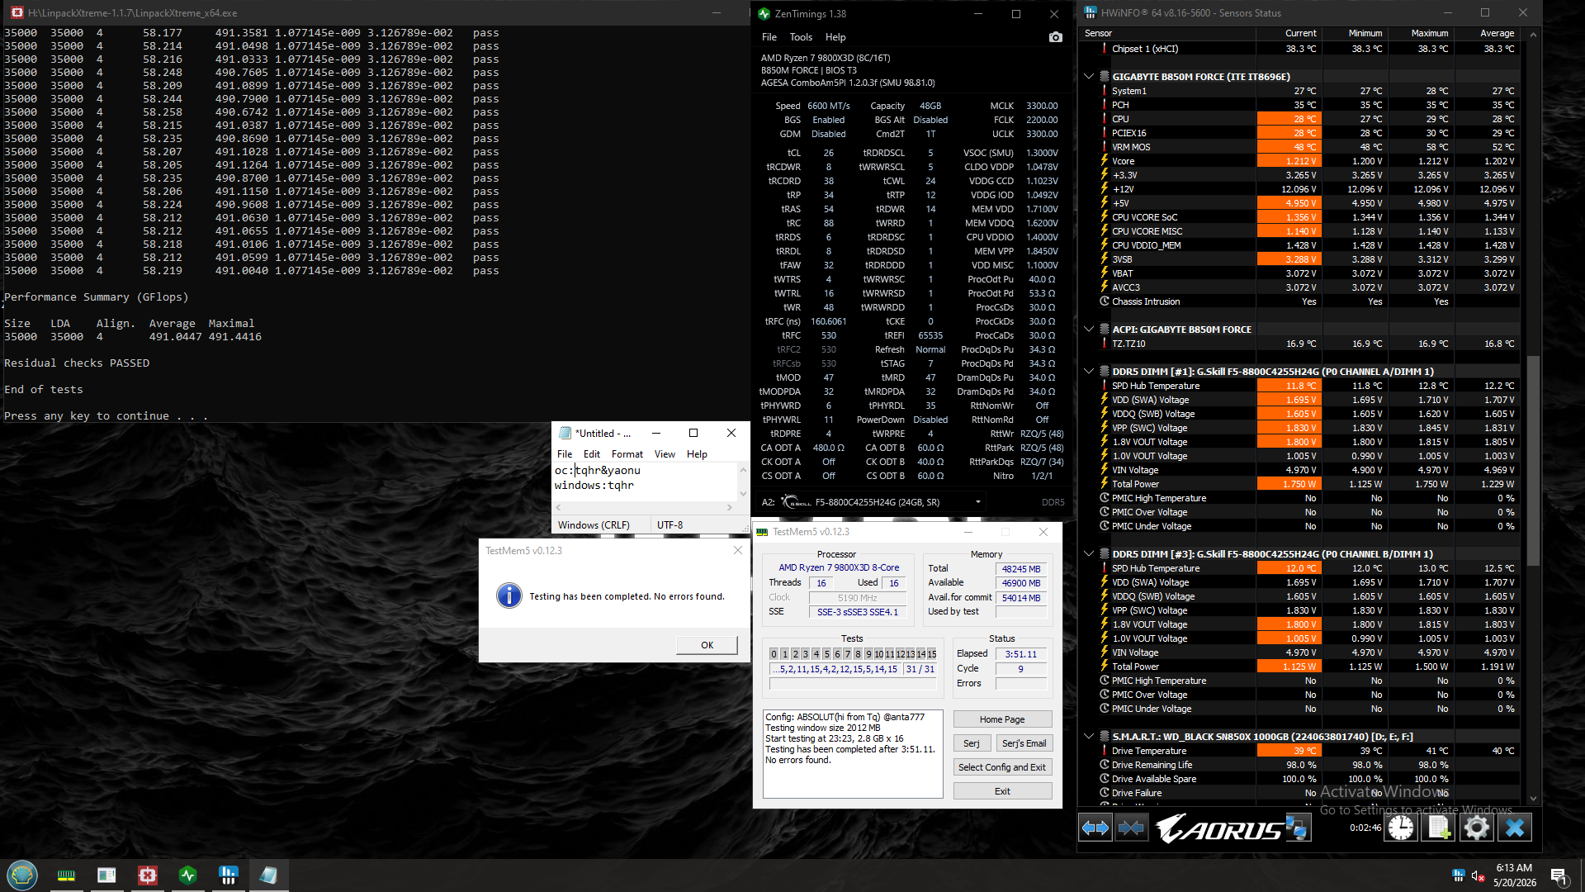Click the HWiNFO expand columns arrows icon

coord(1095,828)
